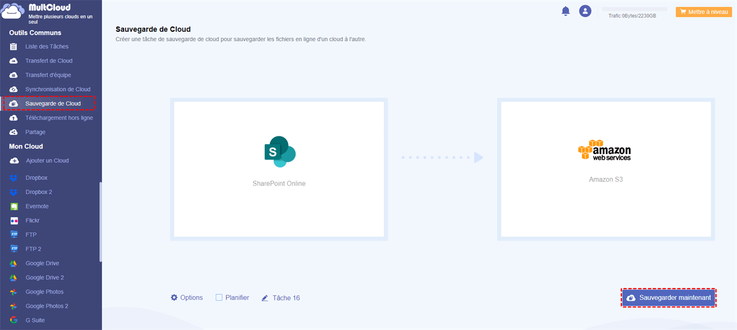Open Transfert de Cloud menu item
737x330 pixels.
pyautogui.click(x=49, y=61)
